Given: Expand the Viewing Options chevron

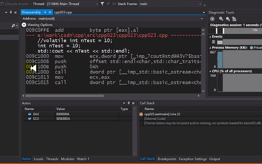Looking at the screenshot, I should coord(24,25).
